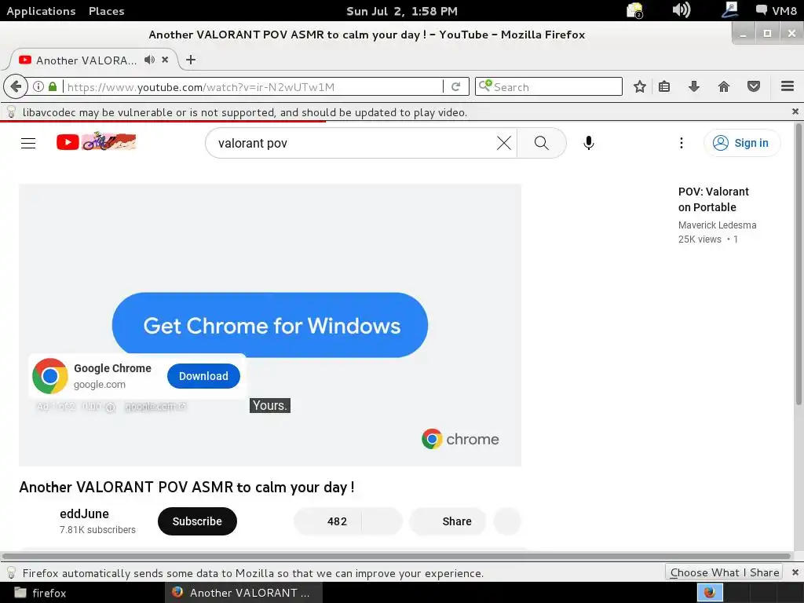The image size is (804, 603).
Task: Open system volume control
Action: [x=682, y=9]
